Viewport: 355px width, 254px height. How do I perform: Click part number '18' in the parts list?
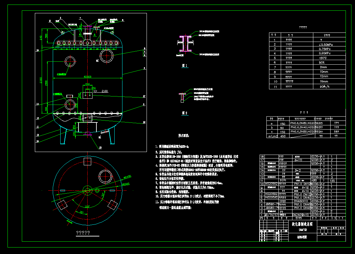click(x=262, y=157)
